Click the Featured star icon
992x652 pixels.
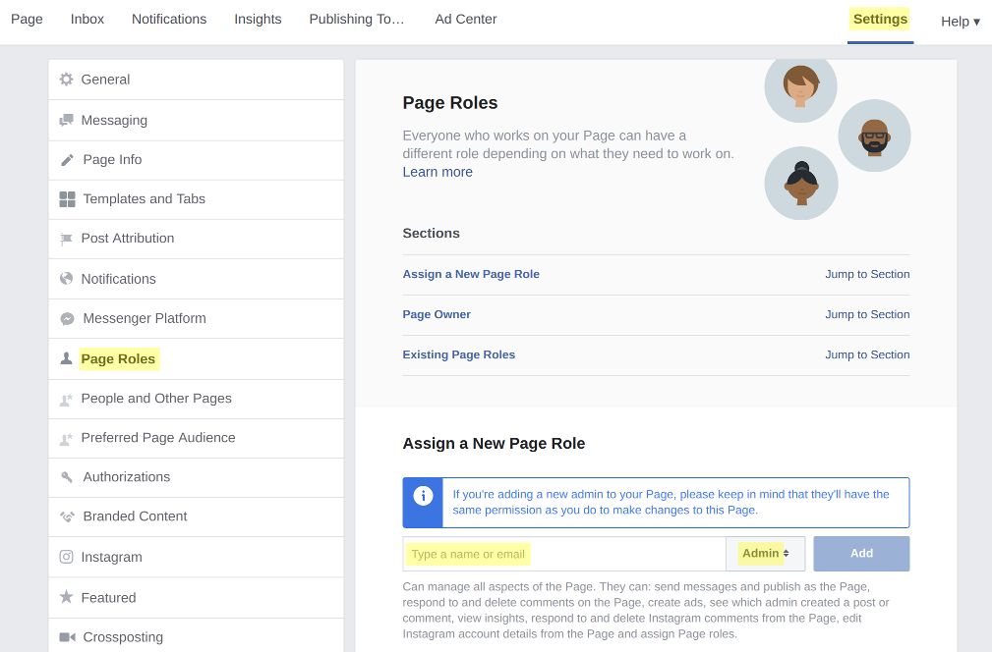click(x=66, y=597)
